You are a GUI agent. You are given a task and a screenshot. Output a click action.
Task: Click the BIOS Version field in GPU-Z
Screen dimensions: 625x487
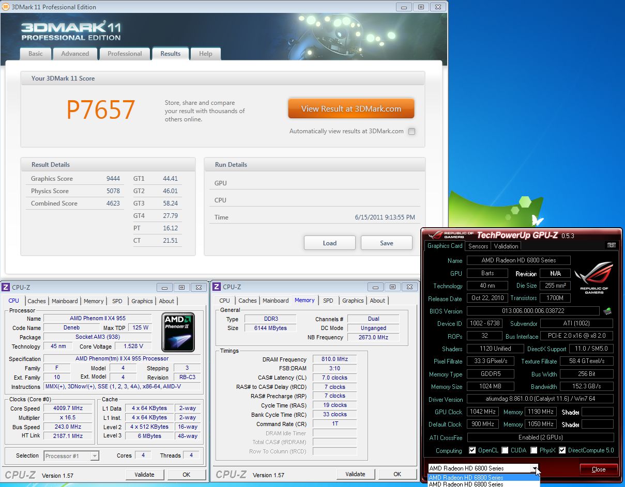533,311
